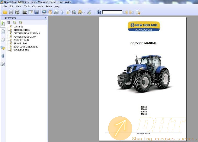Click the first expand bookmark icon
The image size is (198, 142).
[15, 22]
